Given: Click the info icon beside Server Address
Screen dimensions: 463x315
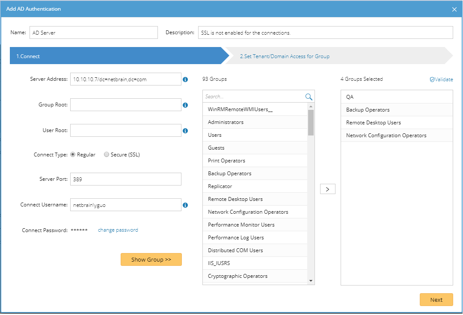Looking at the screenshot, I should 185,79.
